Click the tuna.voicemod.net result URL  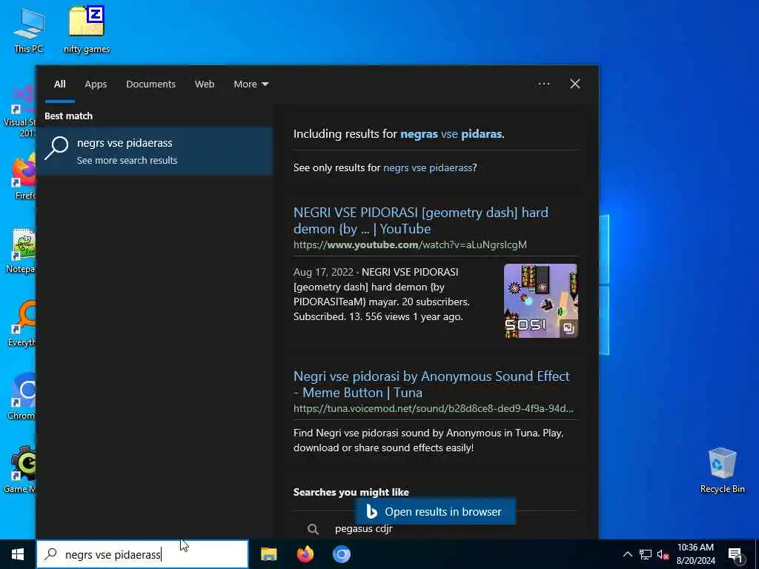pyautogui.click(x=433, y=408)
